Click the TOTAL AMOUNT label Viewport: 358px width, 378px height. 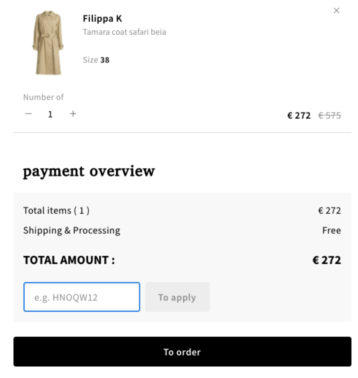coord(69,260)
